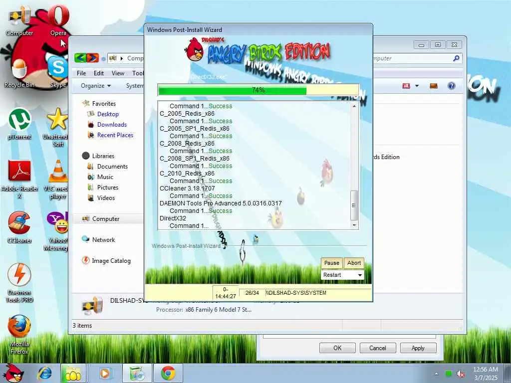
Task: Open the View menu in Explorer
Action: pos(118,73)
